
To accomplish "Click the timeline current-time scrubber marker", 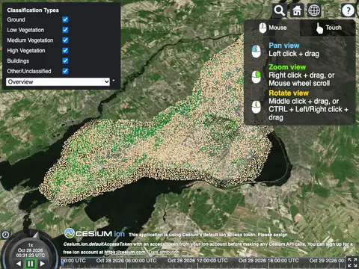I will tap(63, 263).
